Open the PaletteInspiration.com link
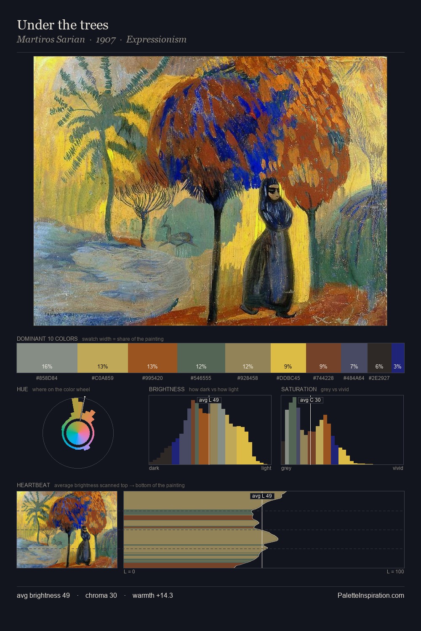421x631 pixels. pyautogui.click(x=371, y=595)
